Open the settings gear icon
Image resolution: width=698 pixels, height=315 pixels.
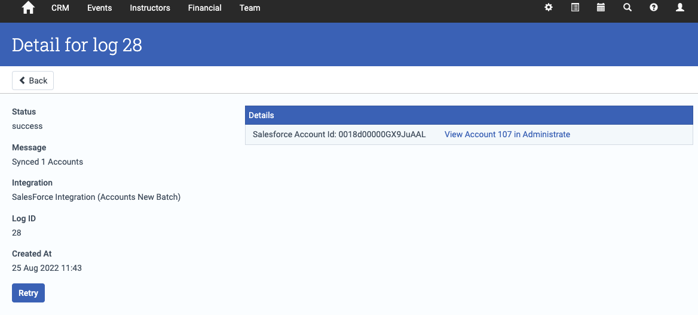click(549, 8)
